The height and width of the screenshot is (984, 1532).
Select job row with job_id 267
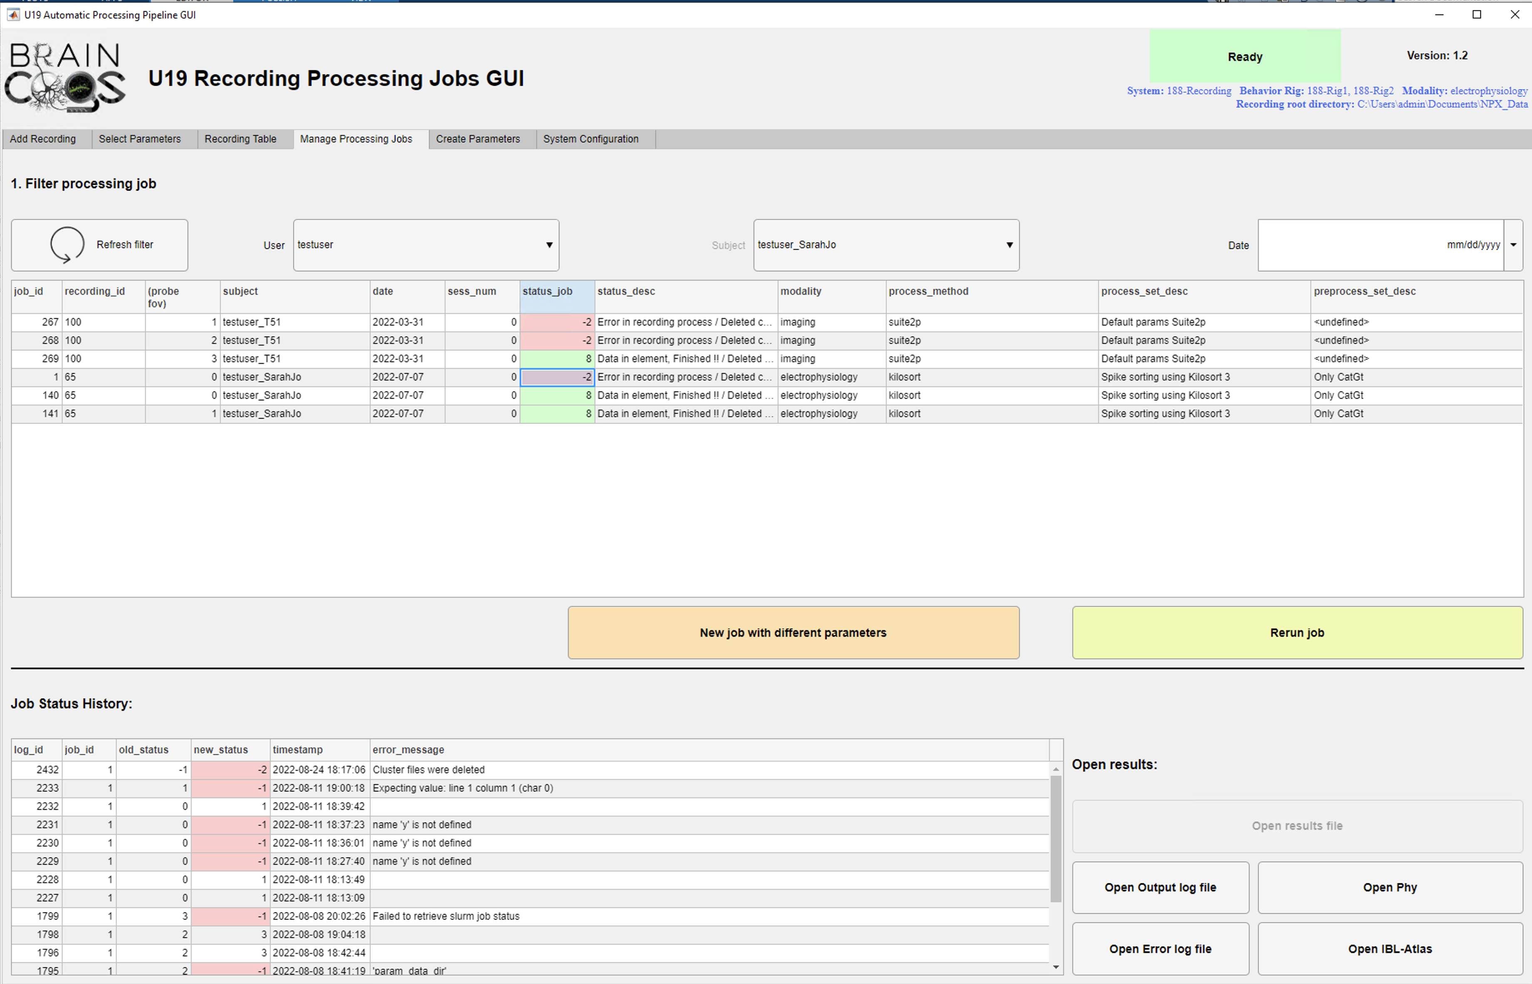767,322
